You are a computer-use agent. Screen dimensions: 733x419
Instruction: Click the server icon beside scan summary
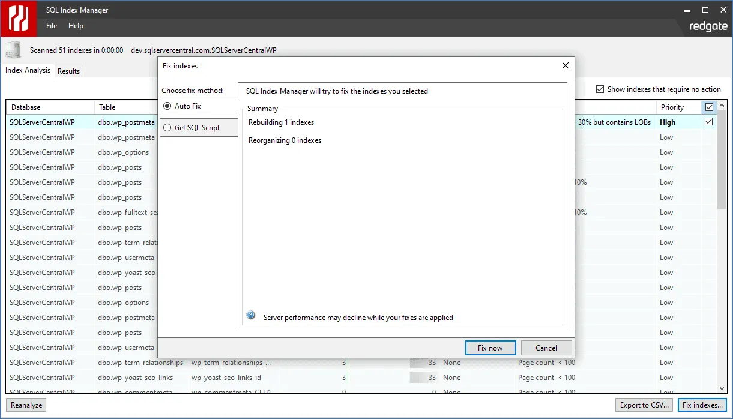tap(13, 50)
